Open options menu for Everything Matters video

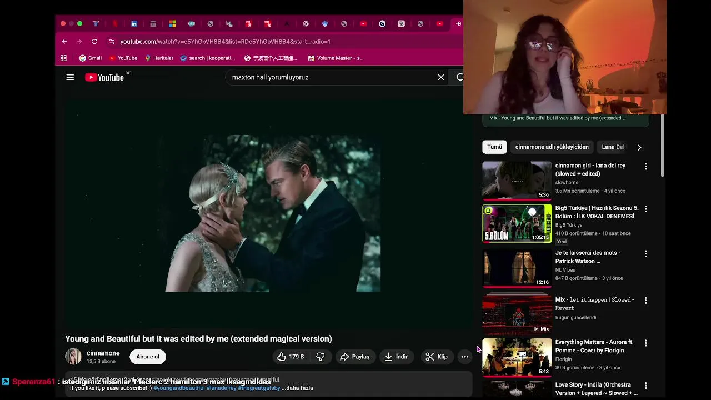(x=645, y=343)
